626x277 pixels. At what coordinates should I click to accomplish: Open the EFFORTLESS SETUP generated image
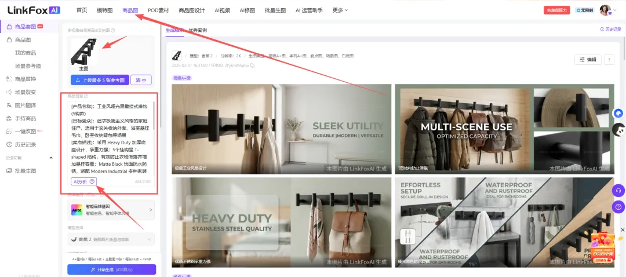(504, 223)
